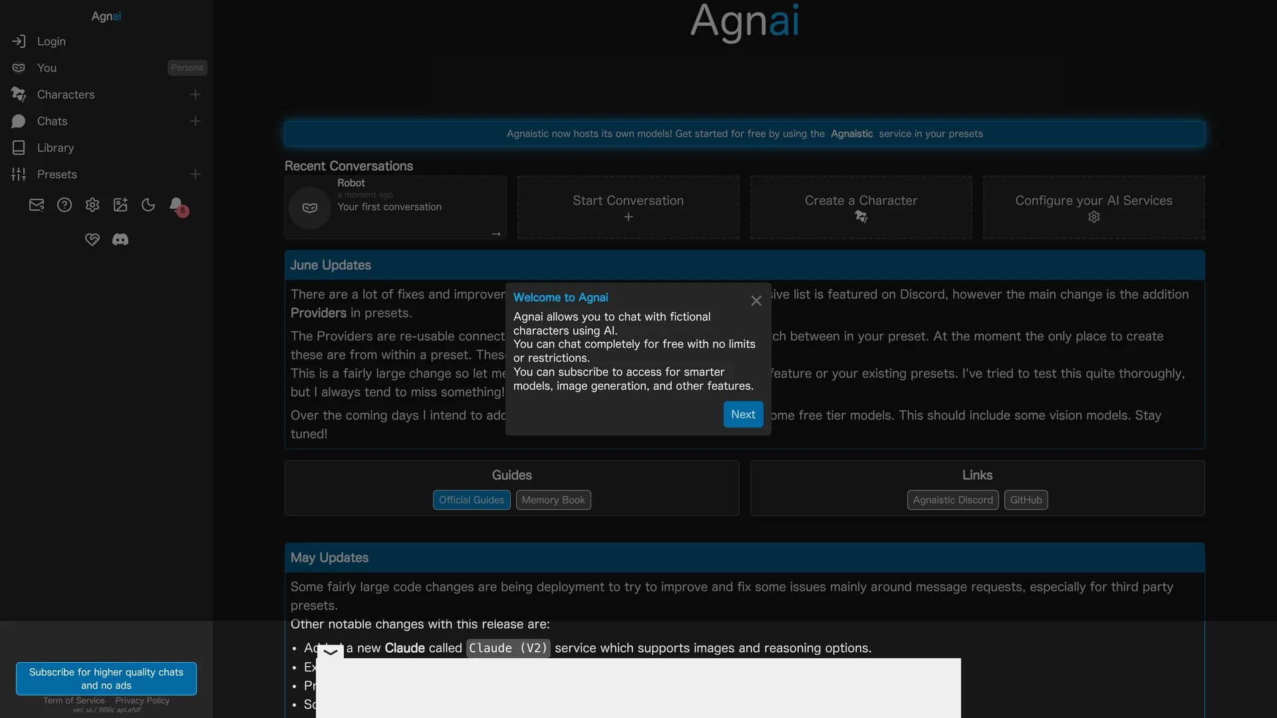Viewport: 1277px width, 718px height.
Task: Click the Next button in the welcome dialog
Action: [x=743, y=414]
